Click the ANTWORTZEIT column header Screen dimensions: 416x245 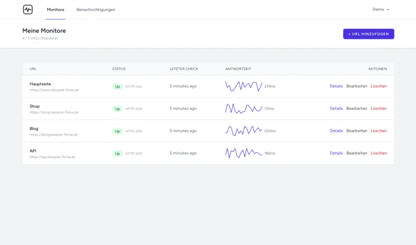[238, 69]
